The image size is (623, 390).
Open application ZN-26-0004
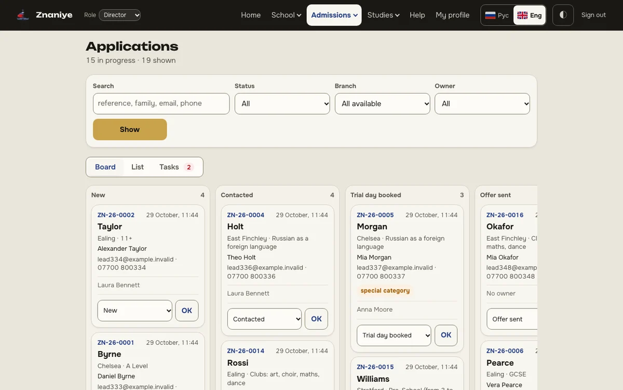tap(246, 215)
